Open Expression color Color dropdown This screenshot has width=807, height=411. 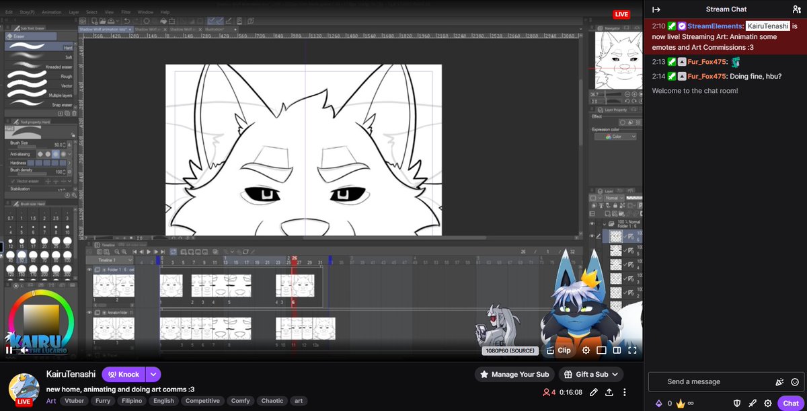[615, 137]
